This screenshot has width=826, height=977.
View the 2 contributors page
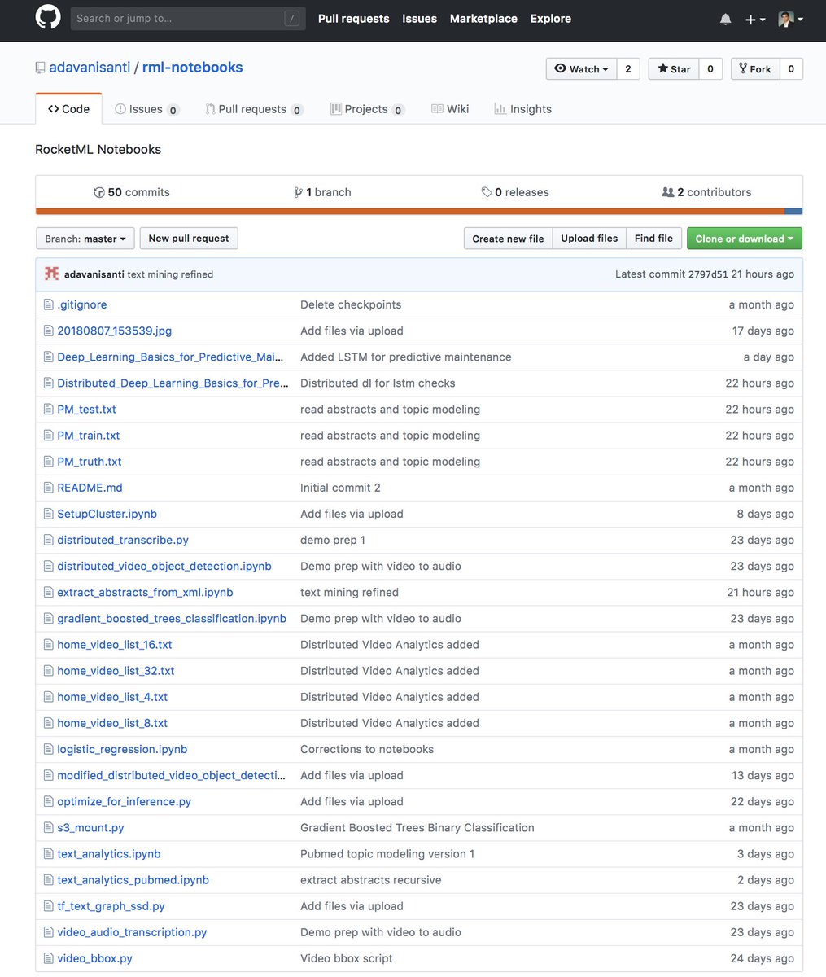point(706,192)
